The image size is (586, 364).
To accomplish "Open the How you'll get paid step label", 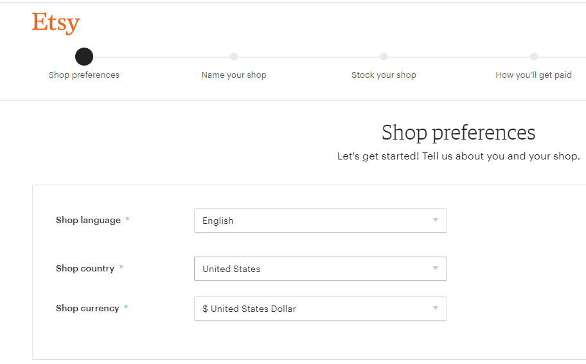I will (x=533, y=75).
